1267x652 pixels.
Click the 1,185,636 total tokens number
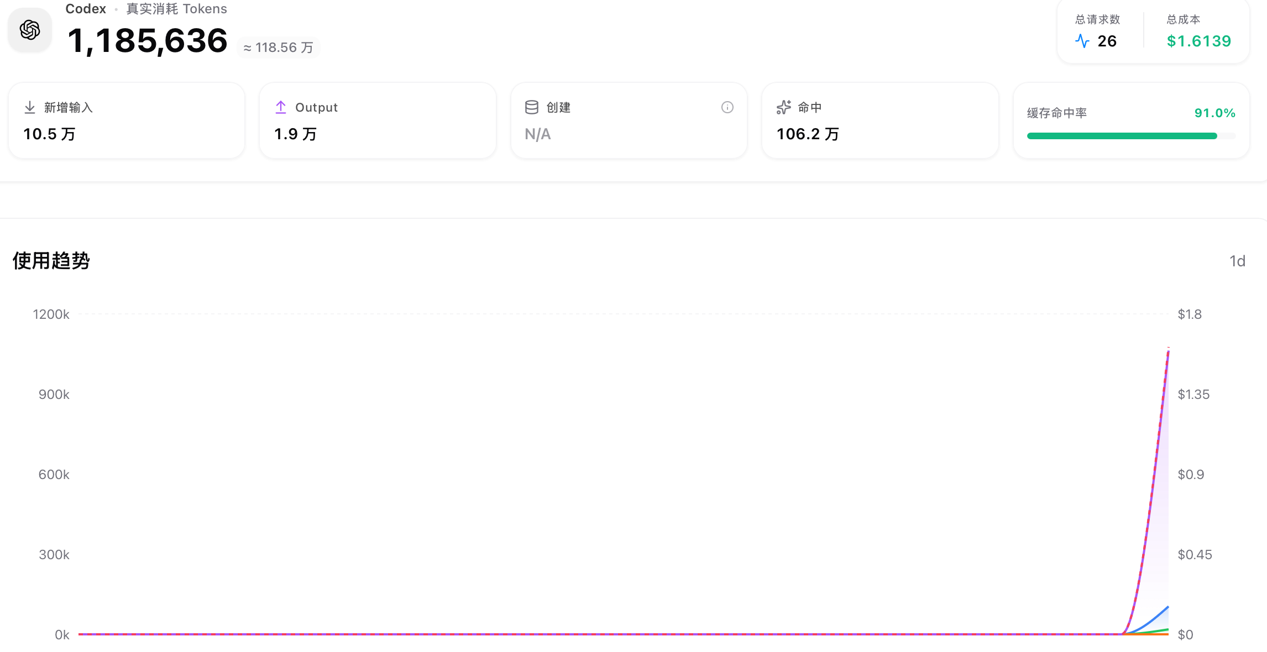(147, 41)
